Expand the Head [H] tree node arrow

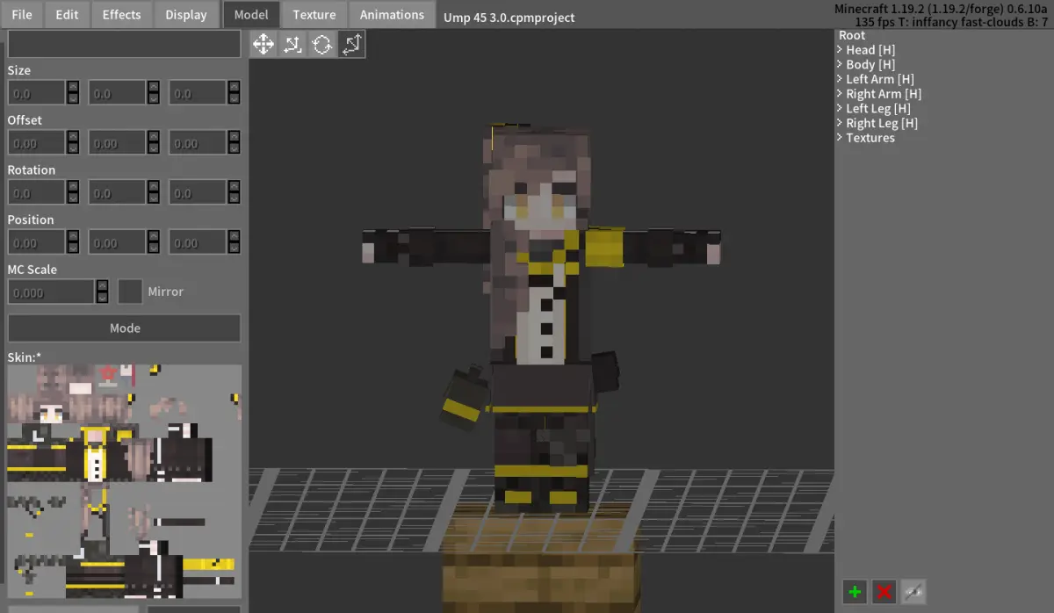click(840, 50)
